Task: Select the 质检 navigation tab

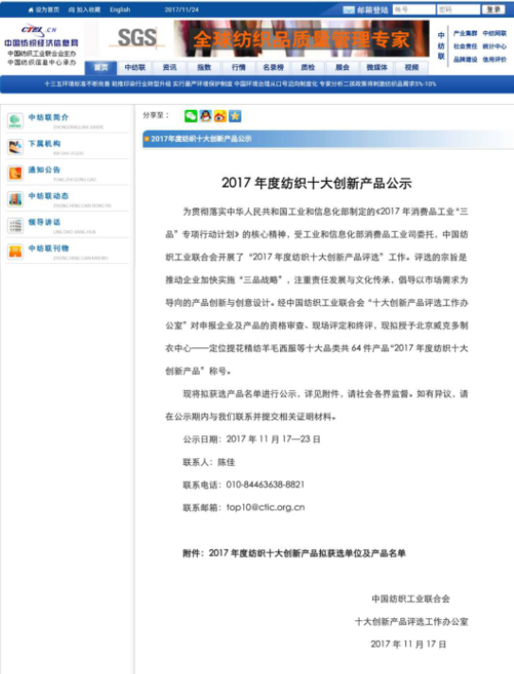Action: tap(308, 67)
